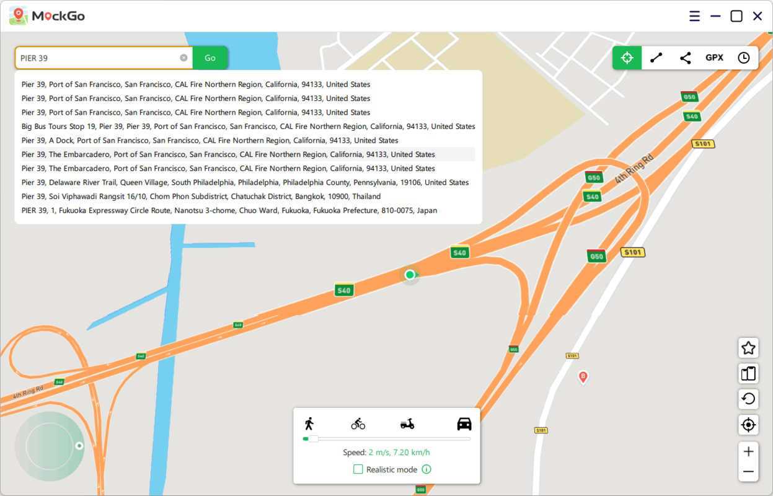Open the hamburger menu in title bar
The width and height of the screenshot is (773, 496).
pyautogui.click(x=694, y=16)
